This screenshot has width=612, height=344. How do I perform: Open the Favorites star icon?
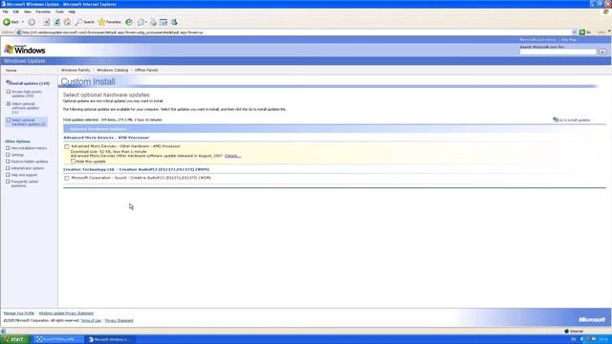(102, 22)
